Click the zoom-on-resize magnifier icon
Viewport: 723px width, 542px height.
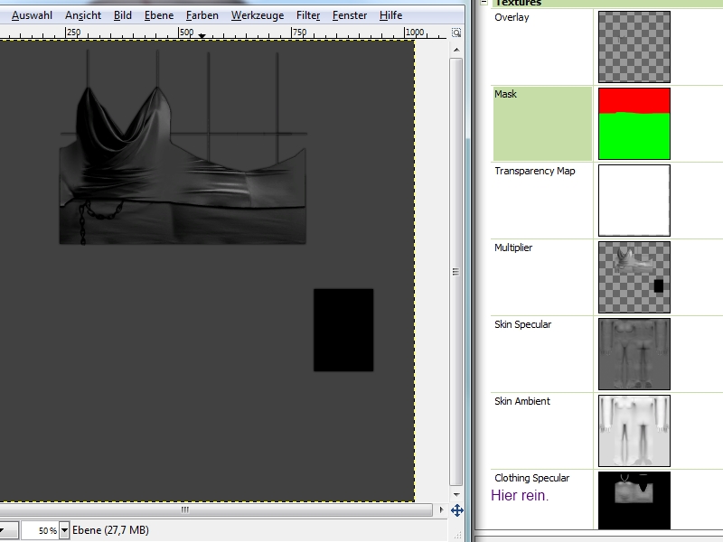(457, 32)
